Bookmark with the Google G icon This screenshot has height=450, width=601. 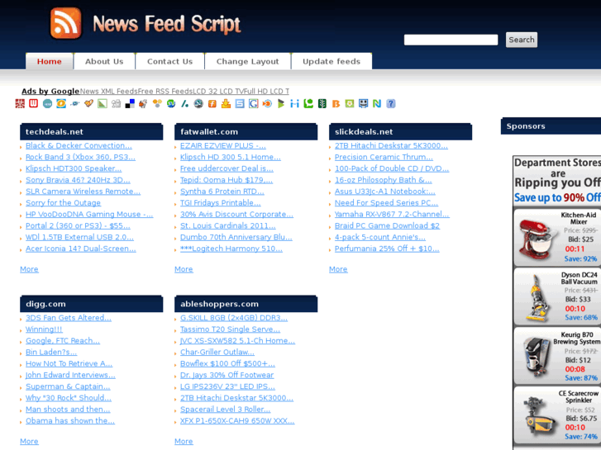(253, 103)
